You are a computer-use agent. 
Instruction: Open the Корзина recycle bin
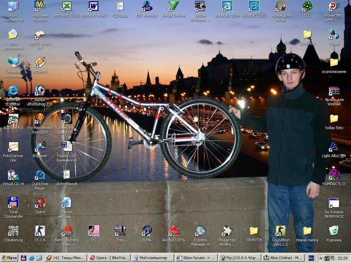(334, 231)
